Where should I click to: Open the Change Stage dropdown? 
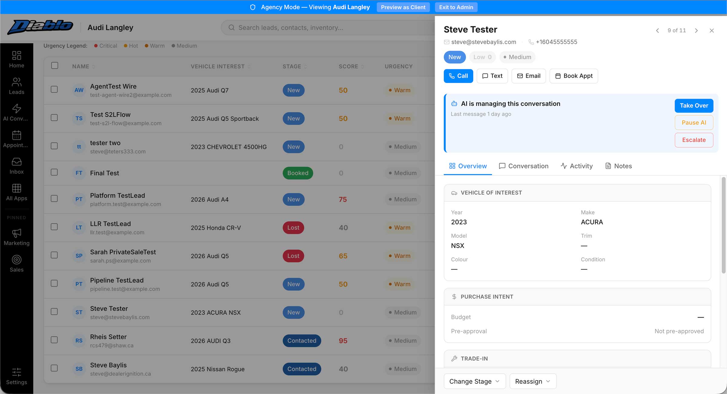(x=475, y=381)
